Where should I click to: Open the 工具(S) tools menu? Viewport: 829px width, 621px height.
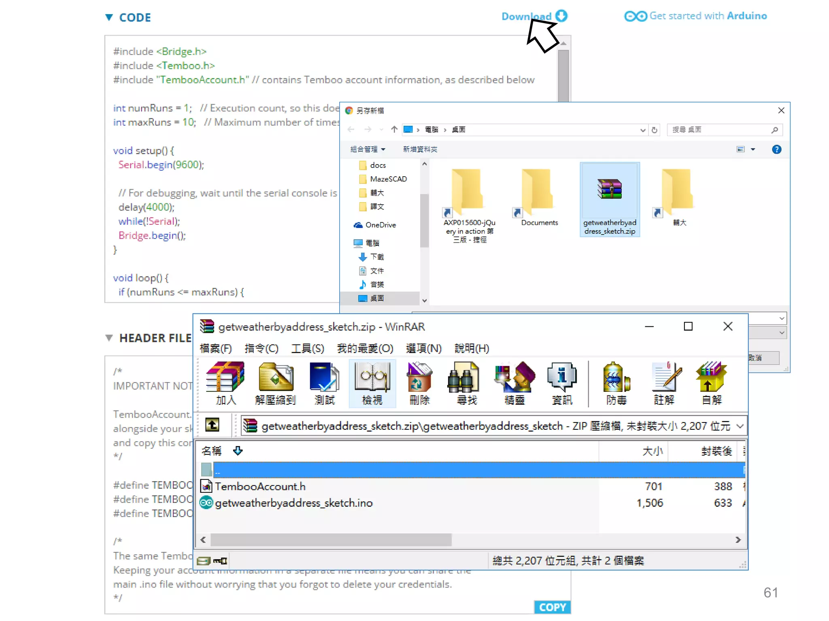click(308, 348)
